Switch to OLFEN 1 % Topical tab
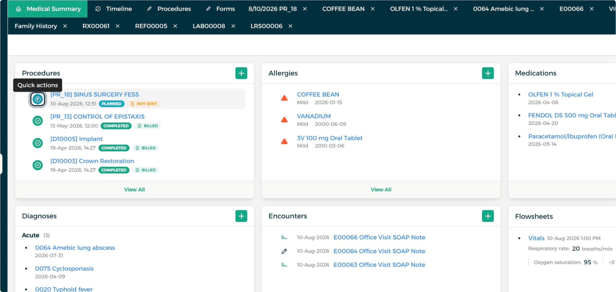616x292 pixels. (419, 9)
